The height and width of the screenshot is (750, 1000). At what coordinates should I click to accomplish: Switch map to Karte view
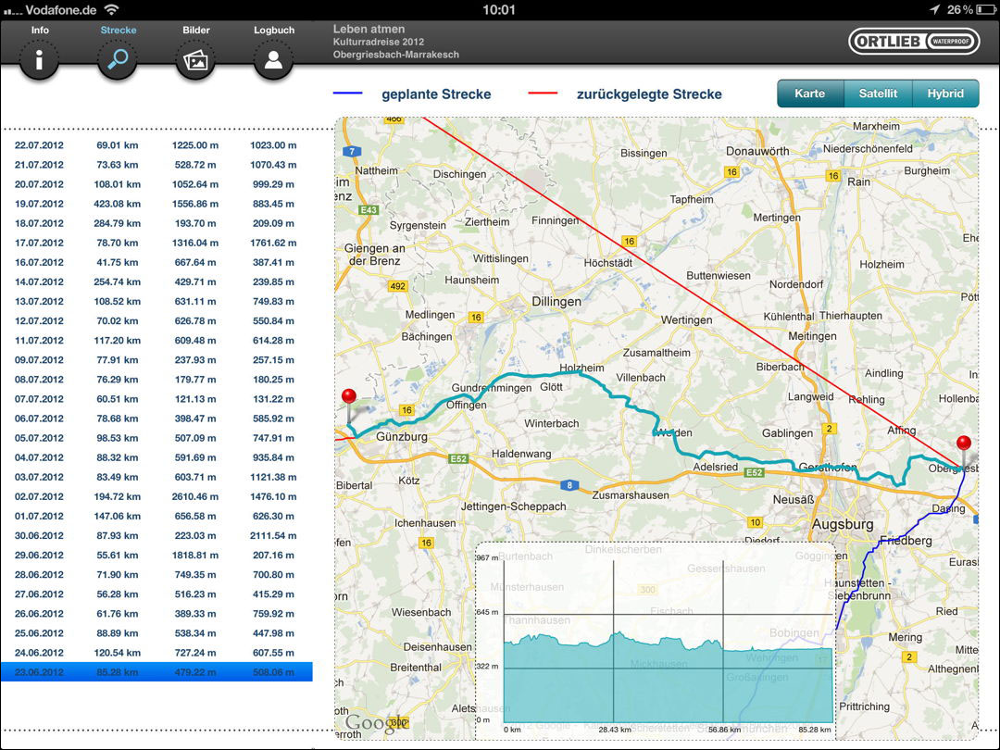pos(810,94)
